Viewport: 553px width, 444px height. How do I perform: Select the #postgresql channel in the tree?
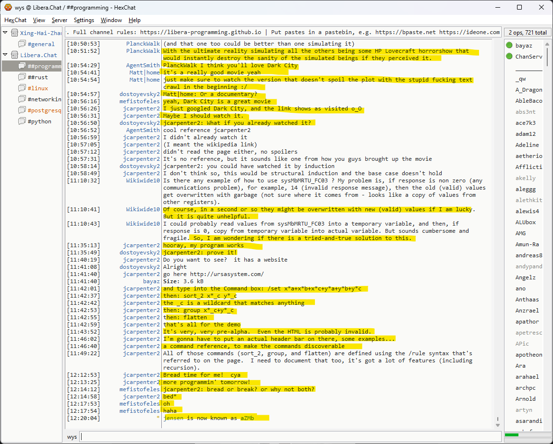[44, 110]
